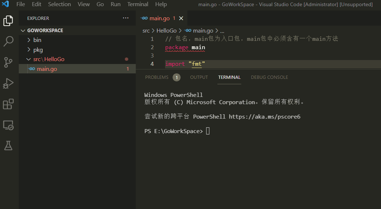Open the Run menu

(x=116, y=4)
